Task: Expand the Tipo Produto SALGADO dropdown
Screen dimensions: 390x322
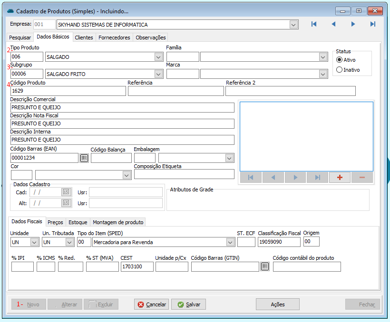Action: coord(158,57)
